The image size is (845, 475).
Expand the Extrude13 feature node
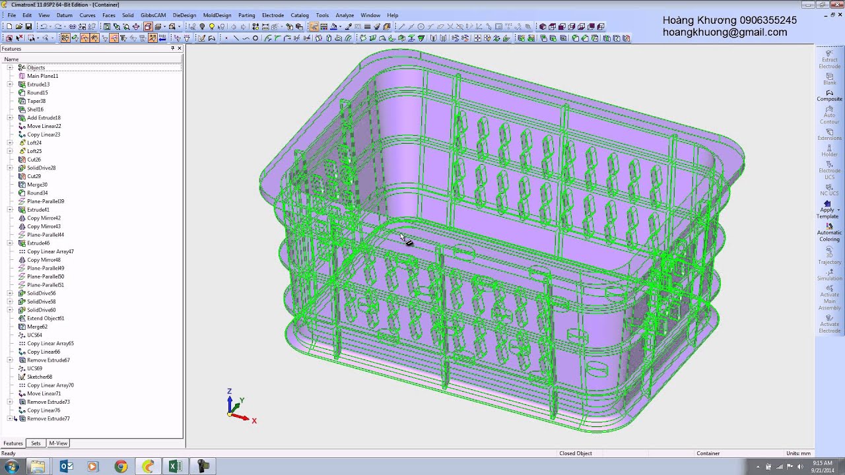(x=10, y=84)
